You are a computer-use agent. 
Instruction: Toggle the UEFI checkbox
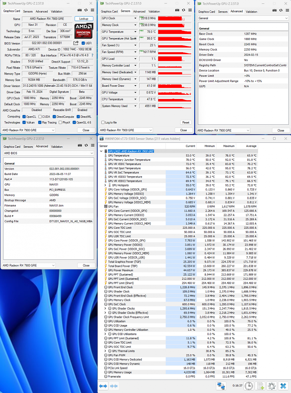click(83, 43)
